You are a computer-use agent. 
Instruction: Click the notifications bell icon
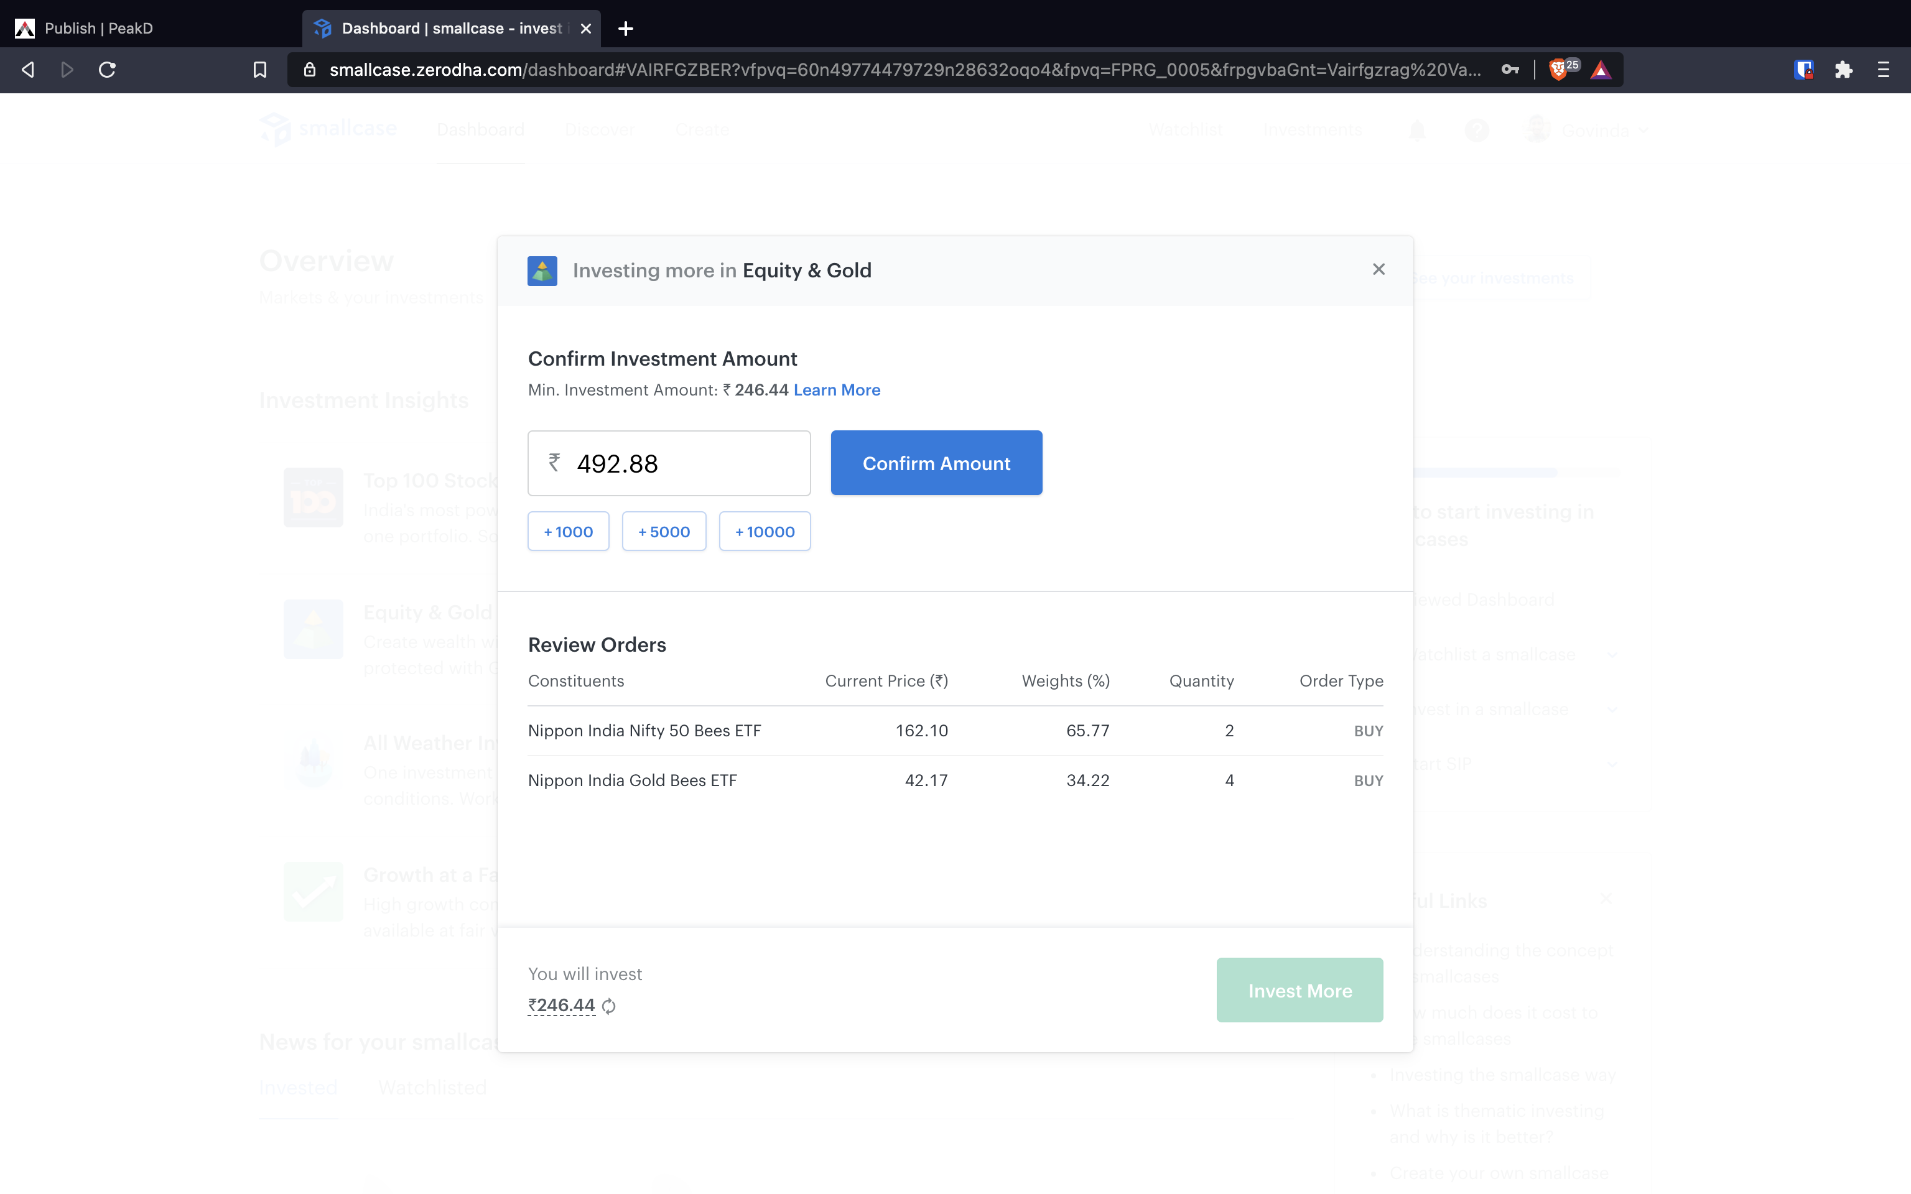pos(1418,129)
